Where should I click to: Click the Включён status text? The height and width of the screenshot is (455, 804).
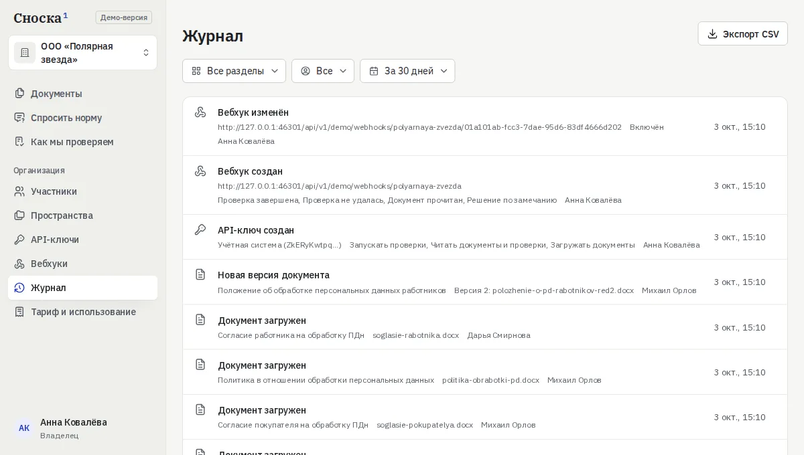(647, 127)
